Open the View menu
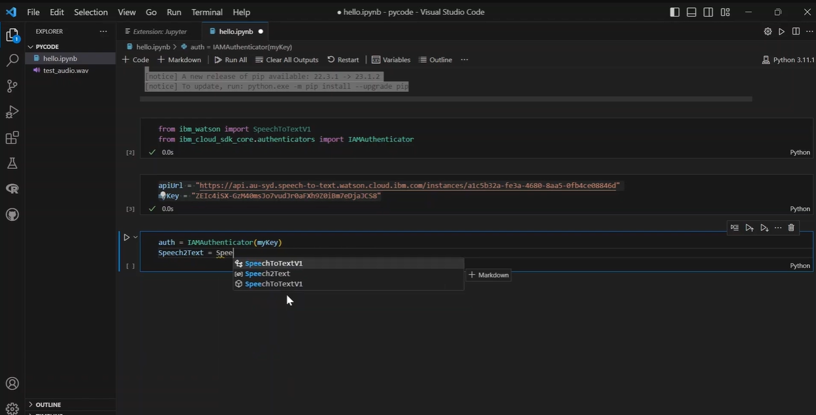The height and width of the screenshot is (415, 816). (x=127, y=12)
